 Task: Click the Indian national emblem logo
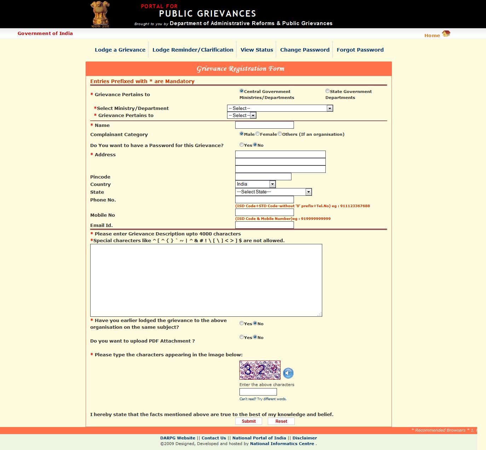tap(100, 14)
